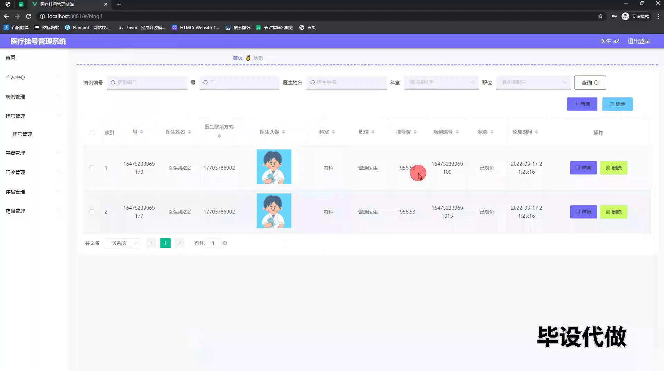Toggle the select-all header checkbox

click(92, 132)
